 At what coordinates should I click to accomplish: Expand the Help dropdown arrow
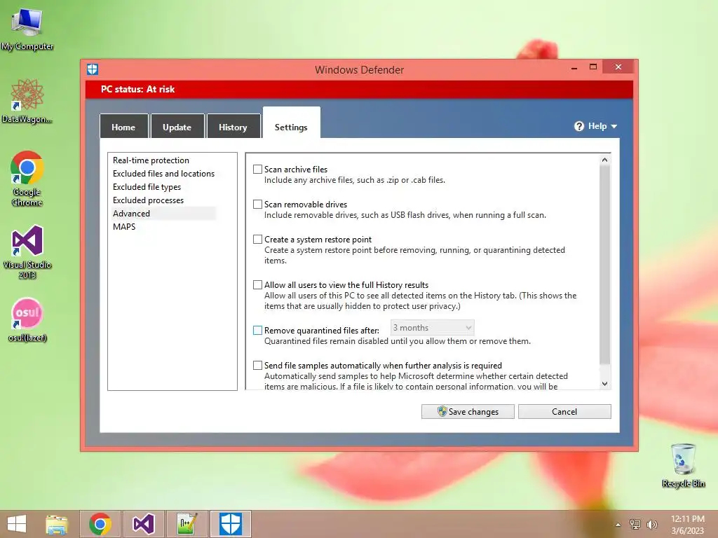click(614, 126)
